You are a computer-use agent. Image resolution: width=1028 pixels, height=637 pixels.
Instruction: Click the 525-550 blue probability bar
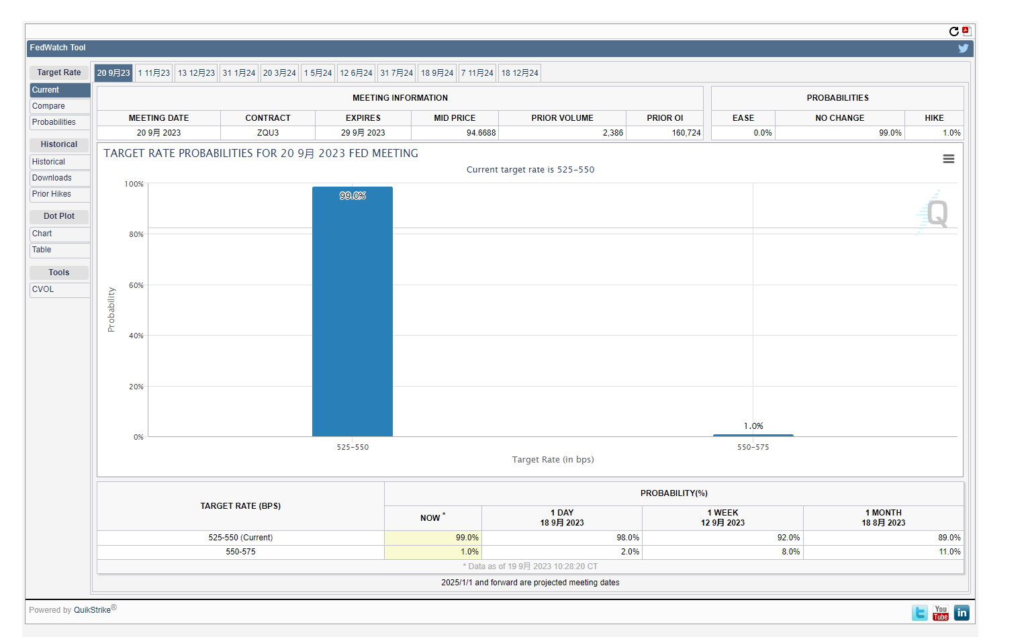[x=353, y=311]
